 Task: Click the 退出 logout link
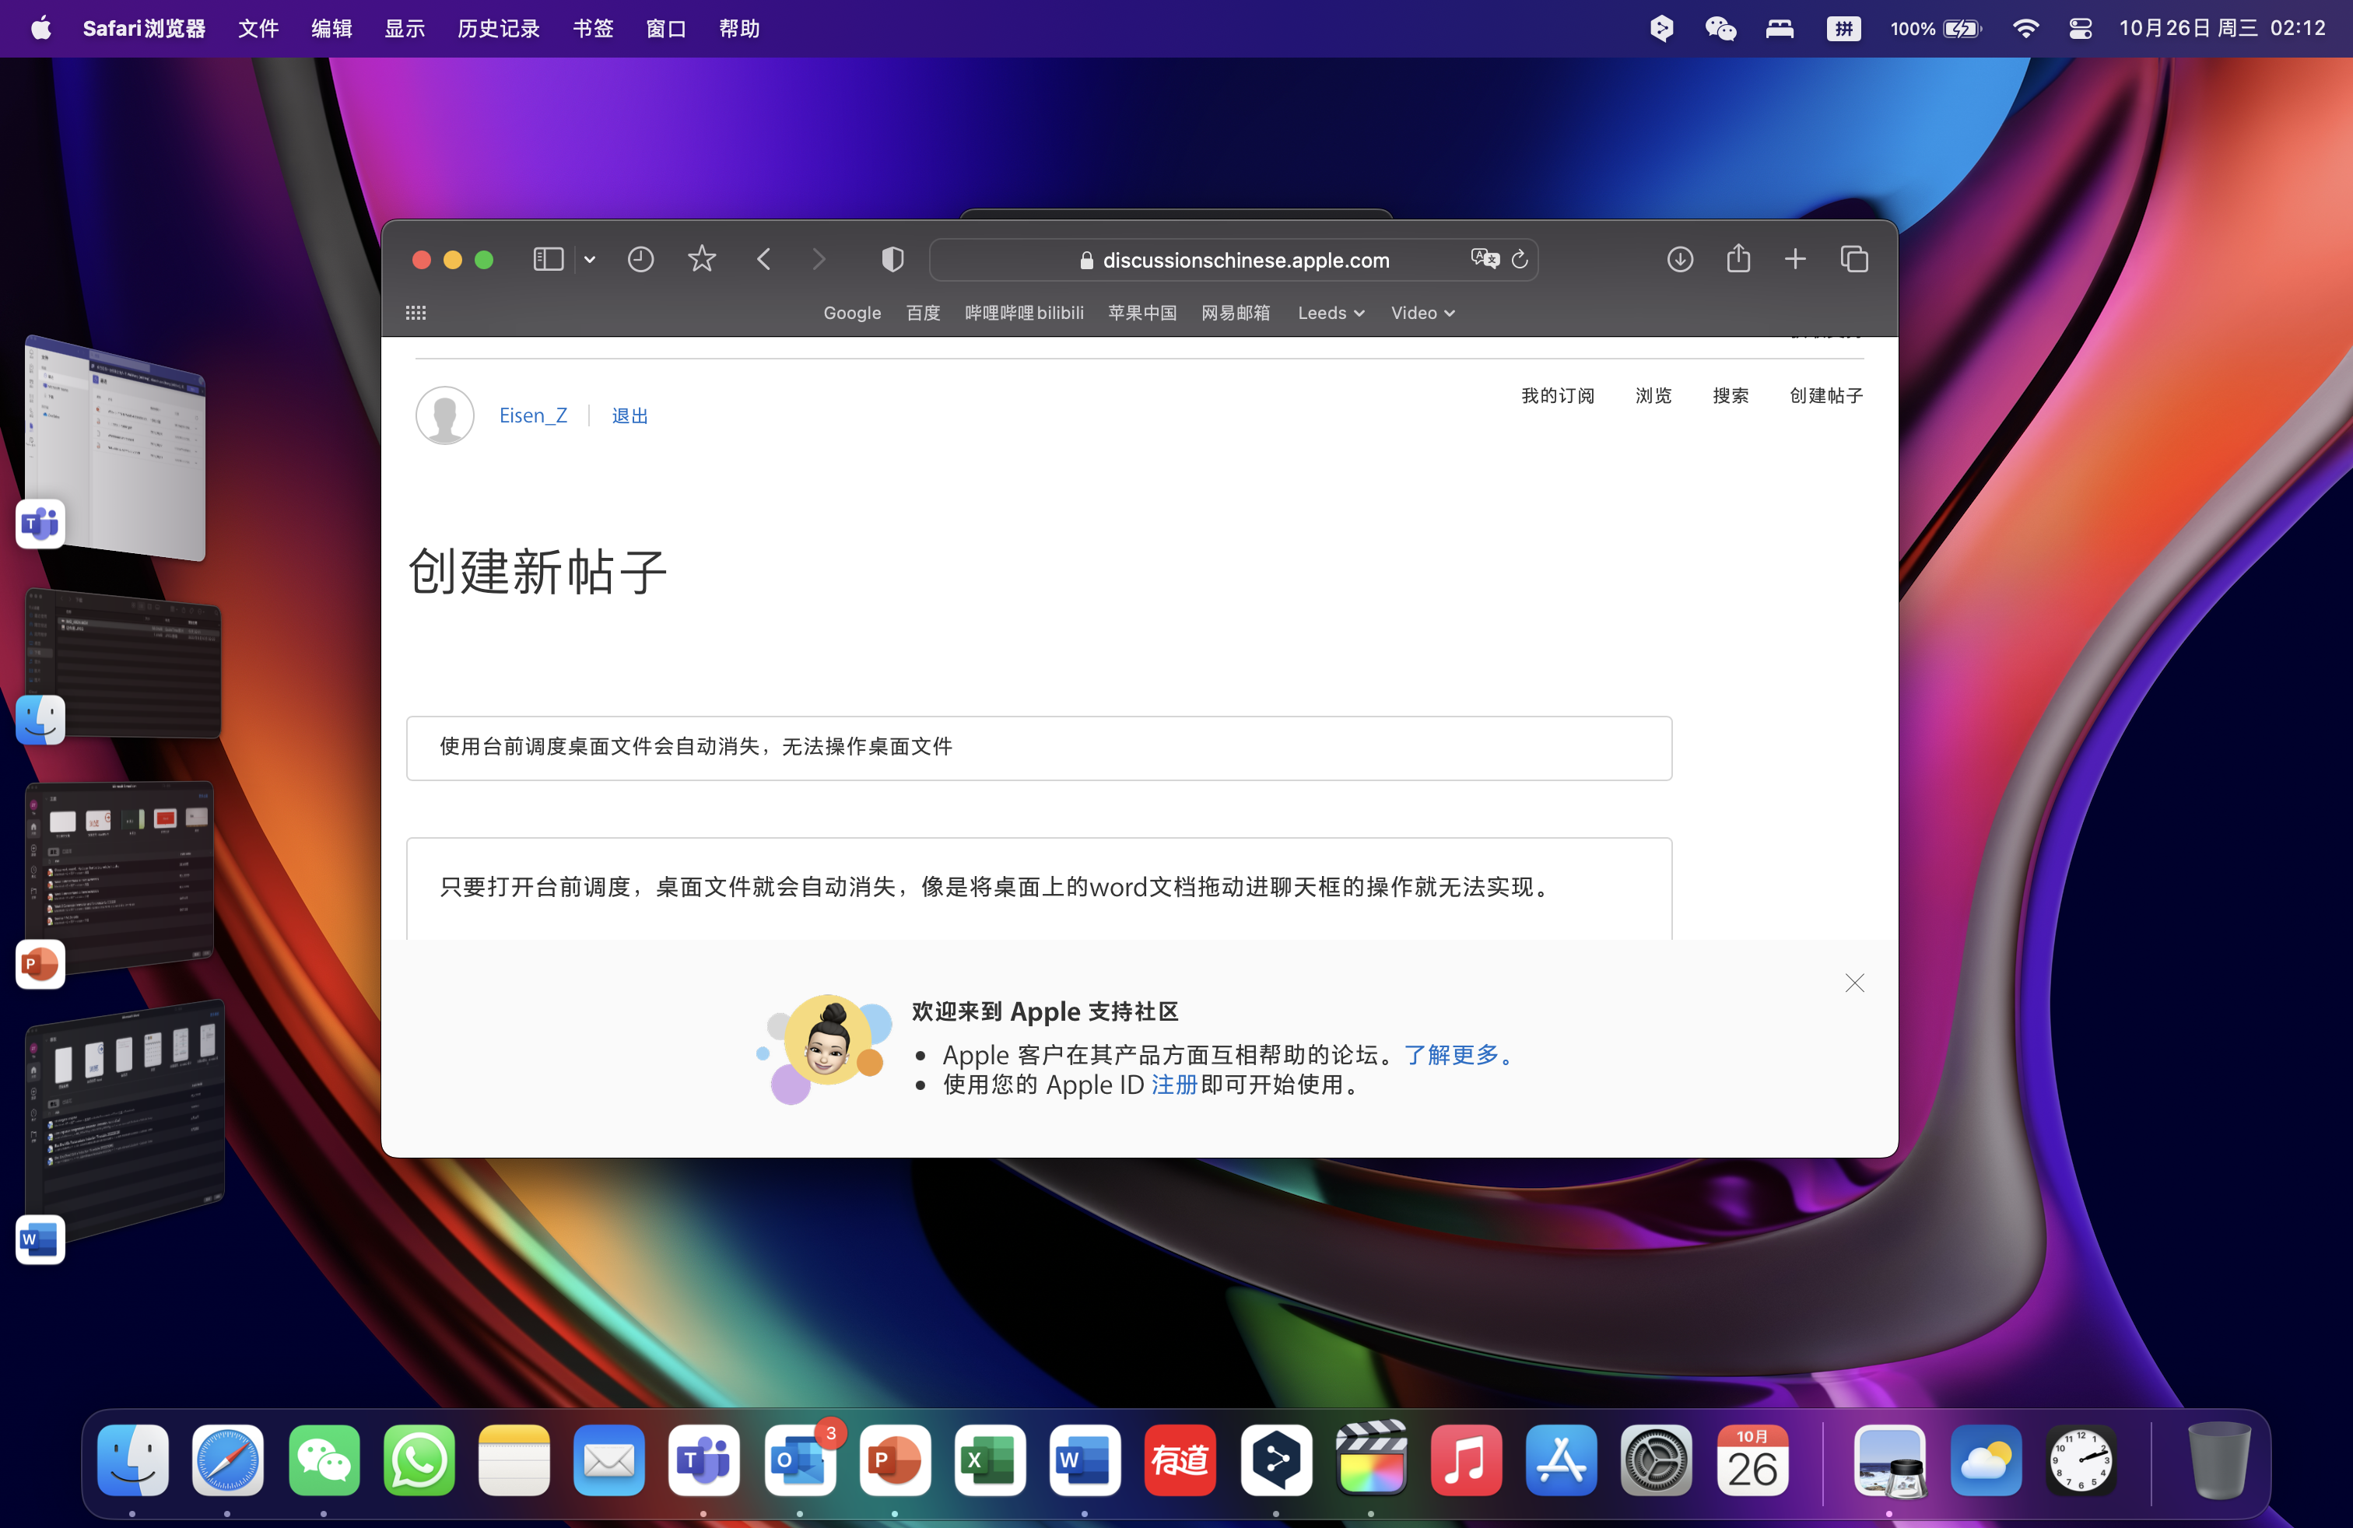629,416
